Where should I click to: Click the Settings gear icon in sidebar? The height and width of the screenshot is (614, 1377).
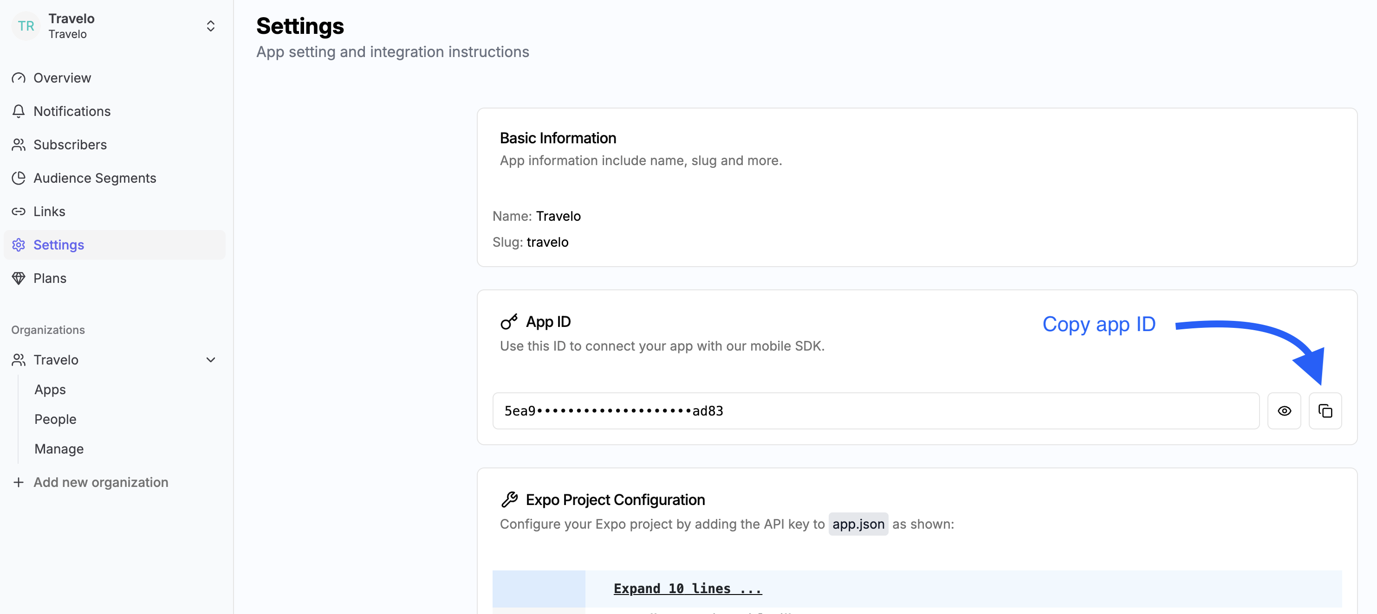point(19,244)
